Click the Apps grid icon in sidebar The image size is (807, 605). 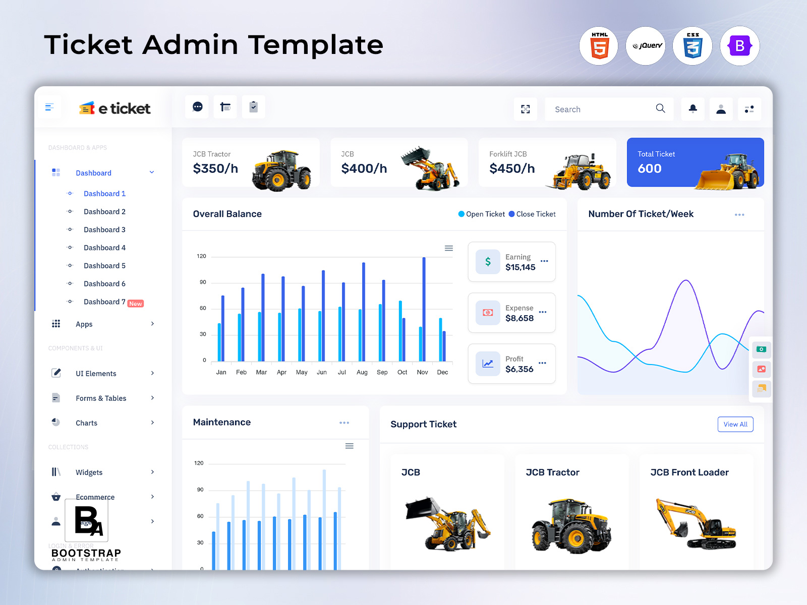point(56,324)
